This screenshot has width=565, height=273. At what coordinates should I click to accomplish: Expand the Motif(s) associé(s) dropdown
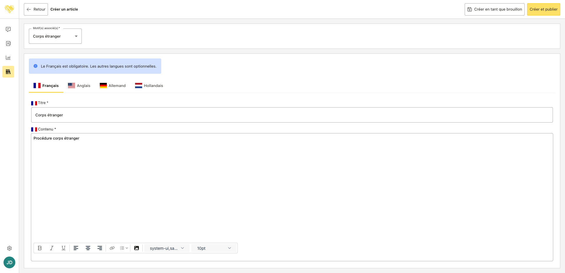pos(55,36)
